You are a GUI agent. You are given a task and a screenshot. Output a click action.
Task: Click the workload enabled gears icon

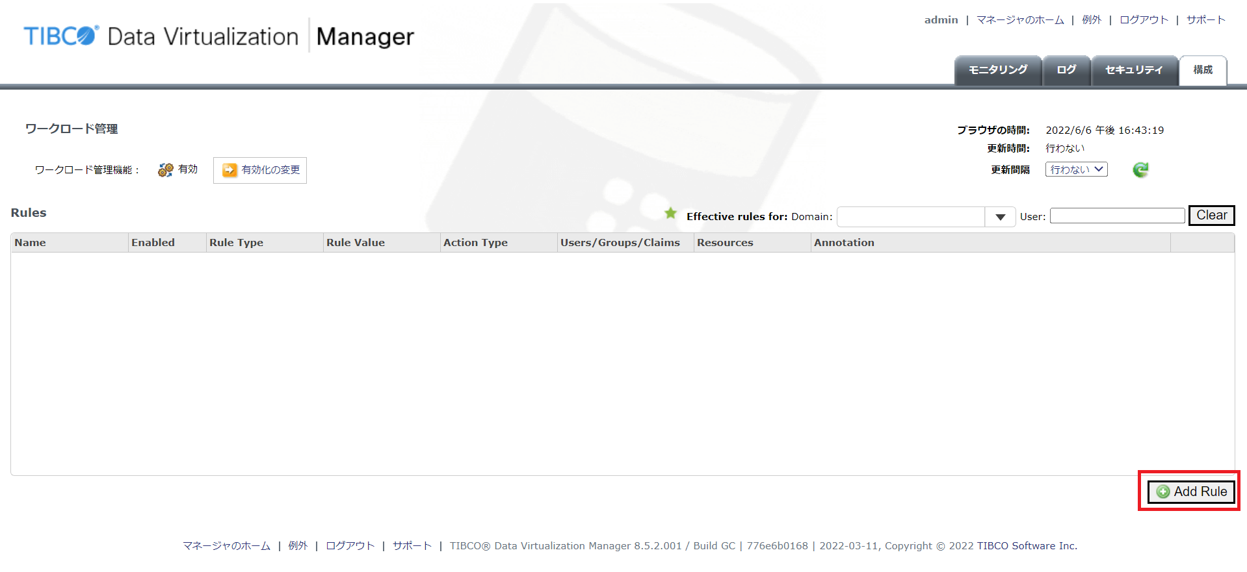coord(165,170)
